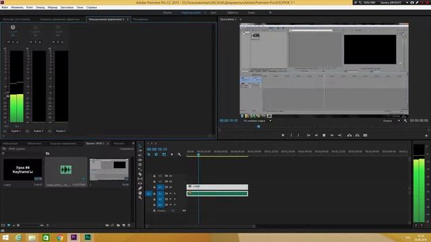Image resolution: width=431 pixels, height=242 pixels.
Task: Switch Project panel to icon view
Action: (x=9, y=225)
